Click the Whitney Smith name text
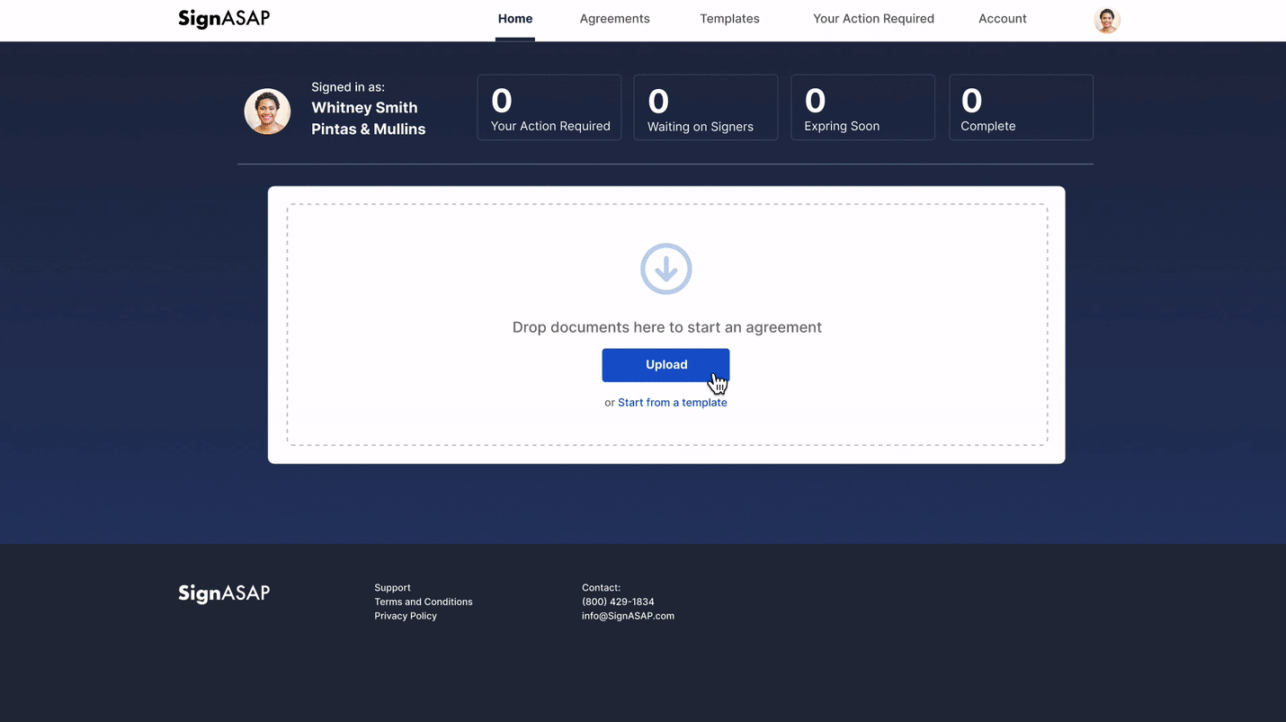Image resolution: width=1286 pixels, height=722 pixels. pos(364,108)
